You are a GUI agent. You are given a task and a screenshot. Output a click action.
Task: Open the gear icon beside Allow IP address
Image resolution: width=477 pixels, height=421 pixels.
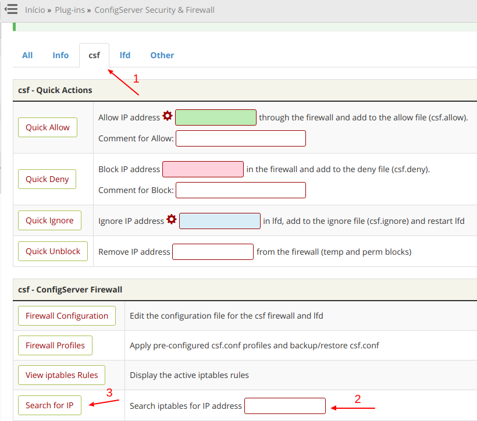click(x=168, y=116)
